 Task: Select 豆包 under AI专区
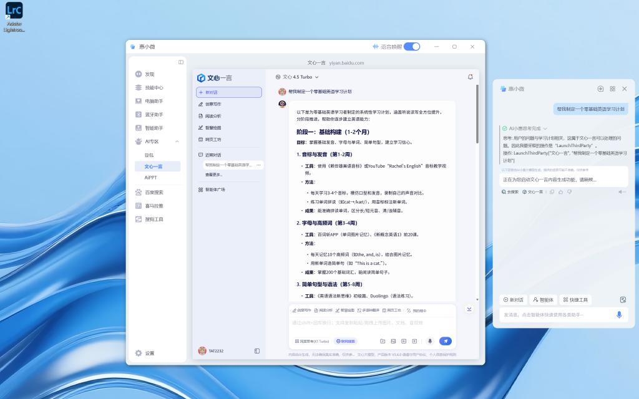149,155
